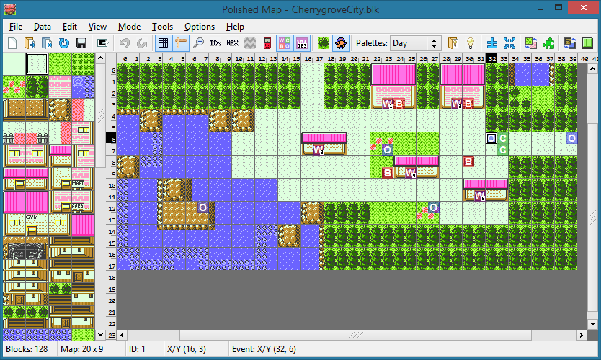Viewport: 601px width, 360px height.
Task: Open the File menu
Action: coord(16,27)
